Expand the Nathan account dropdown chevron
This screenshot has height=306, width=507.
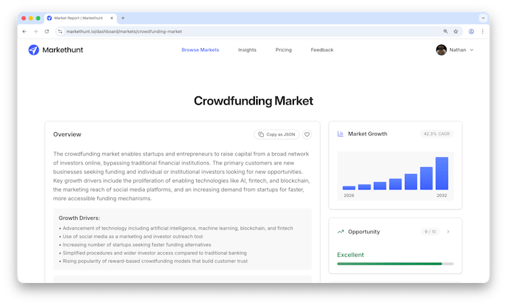click(x=471, y=50)
